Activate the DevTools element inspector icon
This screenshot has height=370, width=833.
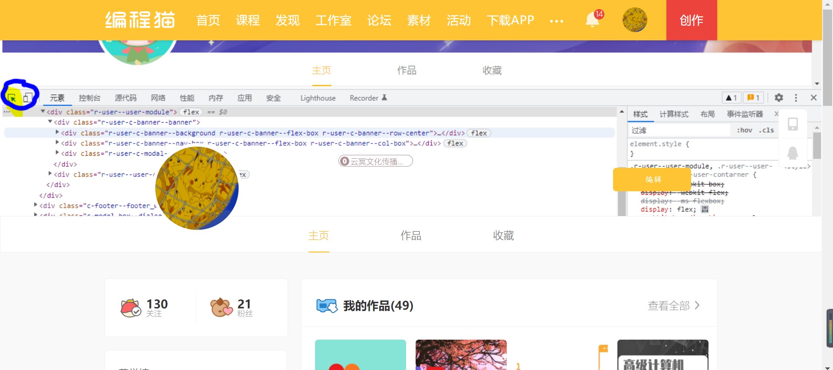(x=12, y=98)
